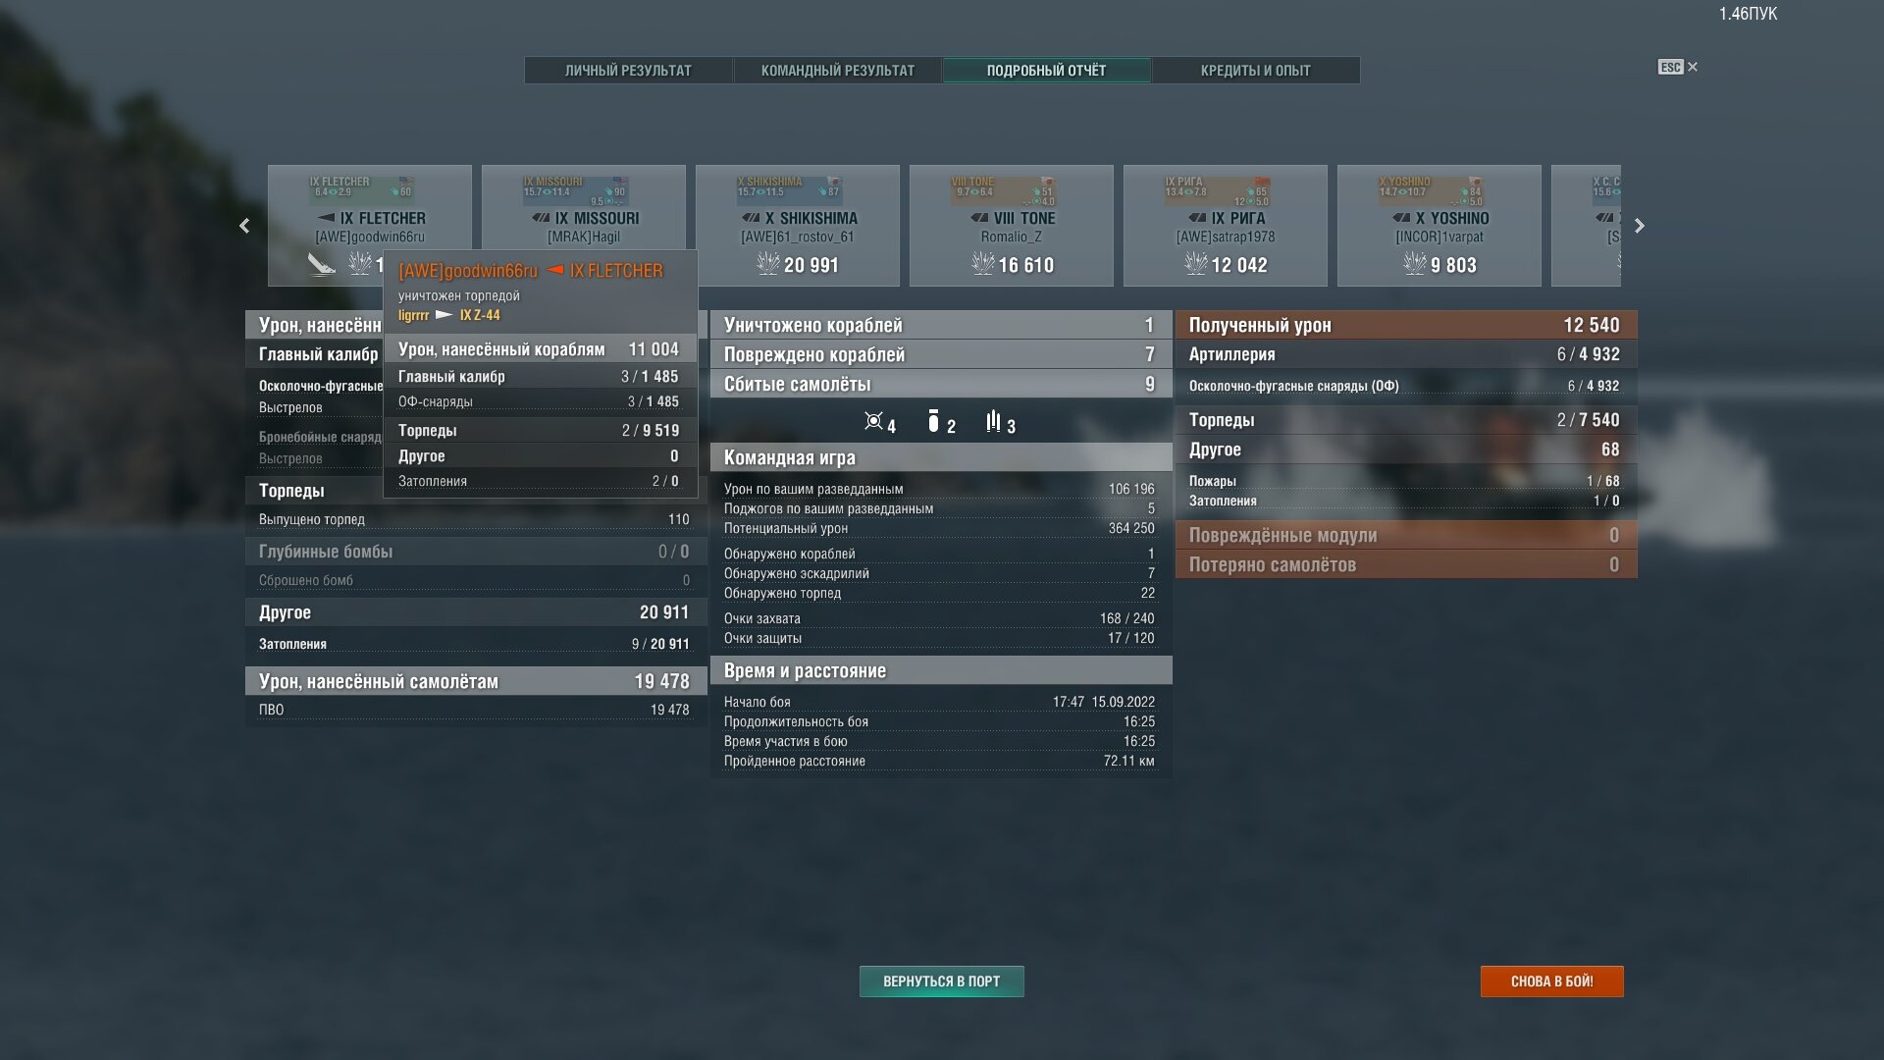The image size is (1884, 1060).
Task: Select the Подробный отчёт tab
Action: (x=1046, y=71)
